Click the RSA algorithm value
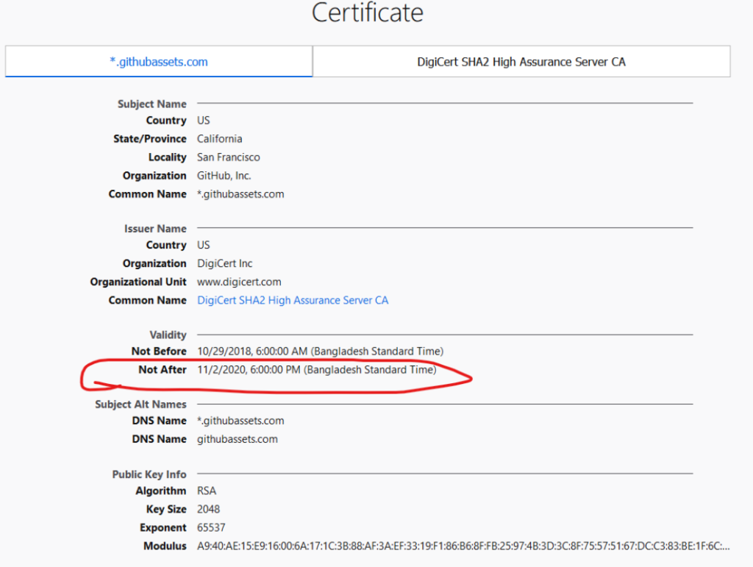 (x=207, y=491)
